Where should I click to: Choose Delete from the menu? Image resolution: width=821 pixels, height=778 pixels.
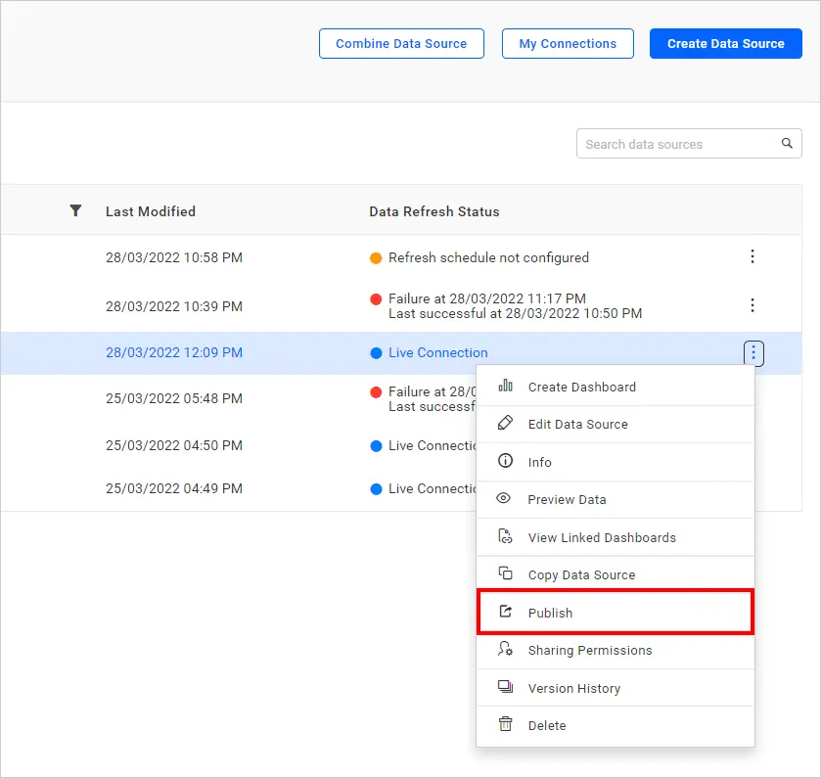pyautogui.click(x=616, y=726)
